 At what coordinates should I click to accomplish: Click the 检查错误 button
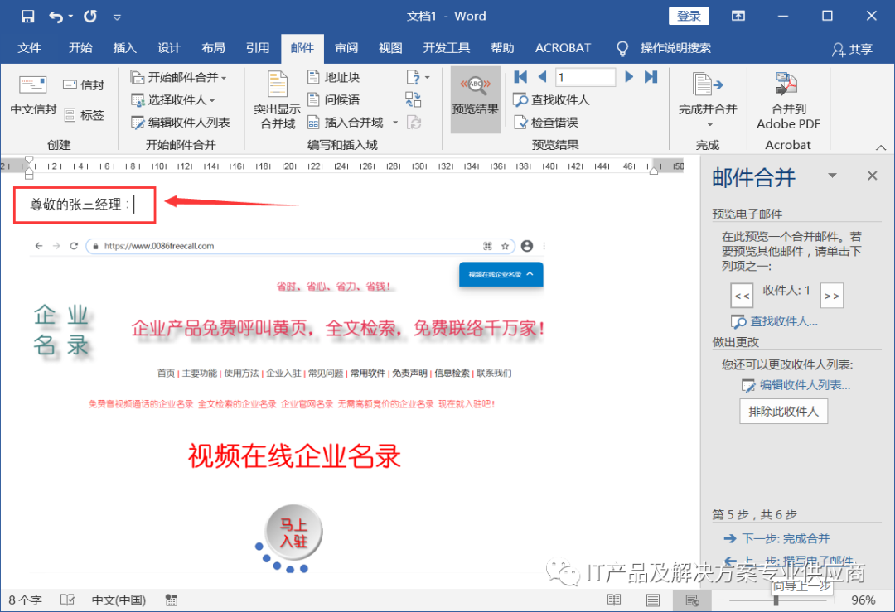point(545,122)
